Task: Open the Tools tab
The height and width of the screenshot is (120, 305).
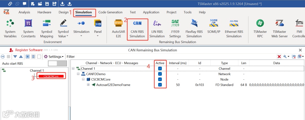Action: point(188,12)
